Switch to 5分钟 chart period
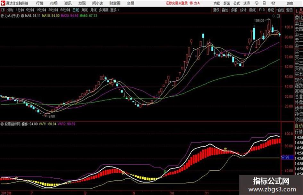This screenshot has height=195, width=303. (x=30, y=10)
